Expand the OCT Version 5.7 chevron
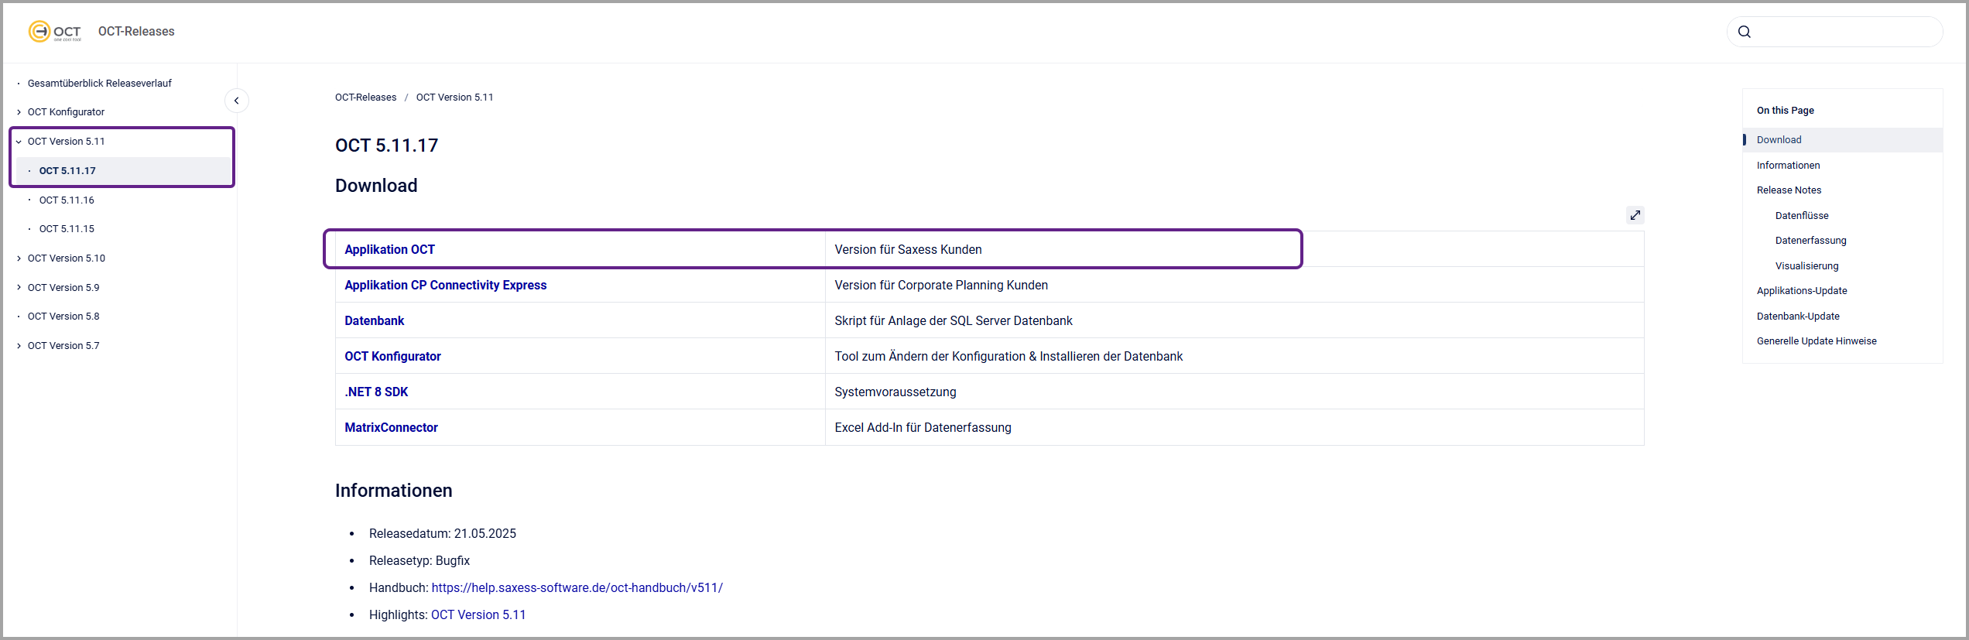This screenshot has width=1969, height=640. tap(19, 346)
